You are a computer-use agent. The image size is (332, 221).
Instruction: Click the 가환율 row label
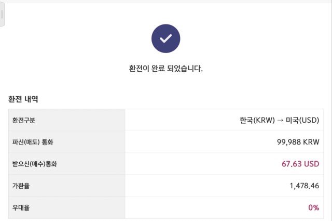coord(21,186)
